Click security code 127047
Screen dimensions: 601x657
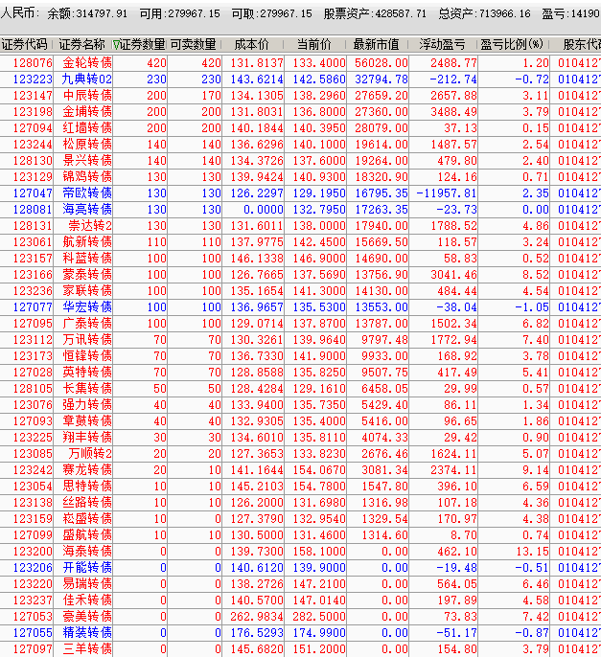[33, 193]
